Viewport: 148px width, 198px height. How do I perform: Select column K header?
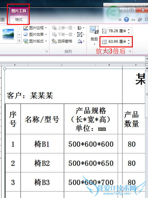[x=15, y=65]
